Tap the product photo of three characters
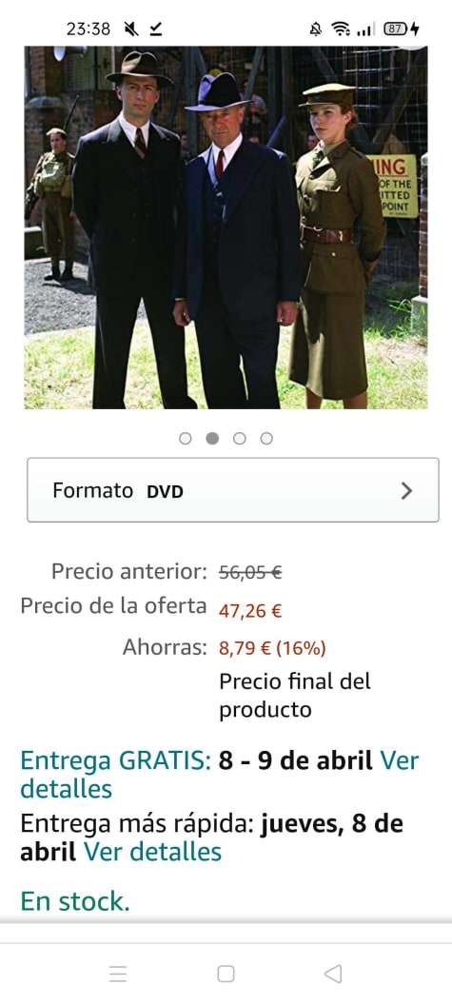The width and height of the screenshot is (452, 1005). pyautogui.click(x=226, y=227)
